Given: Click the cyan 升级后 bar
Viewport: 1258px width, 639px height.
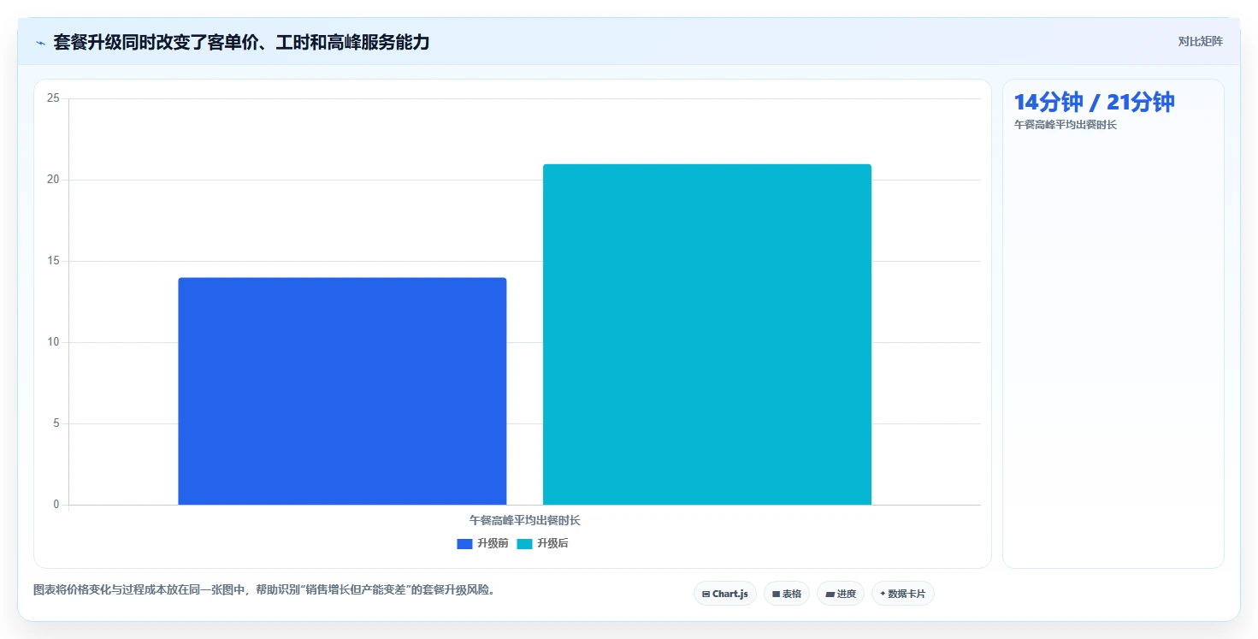Looking at the screenshot, I should tap(707, 334).
